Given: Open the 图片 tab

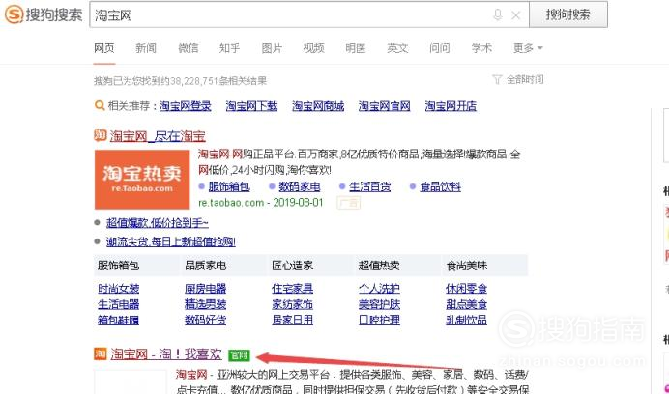Looking at the screenshot, I should (x=272, y=48).
